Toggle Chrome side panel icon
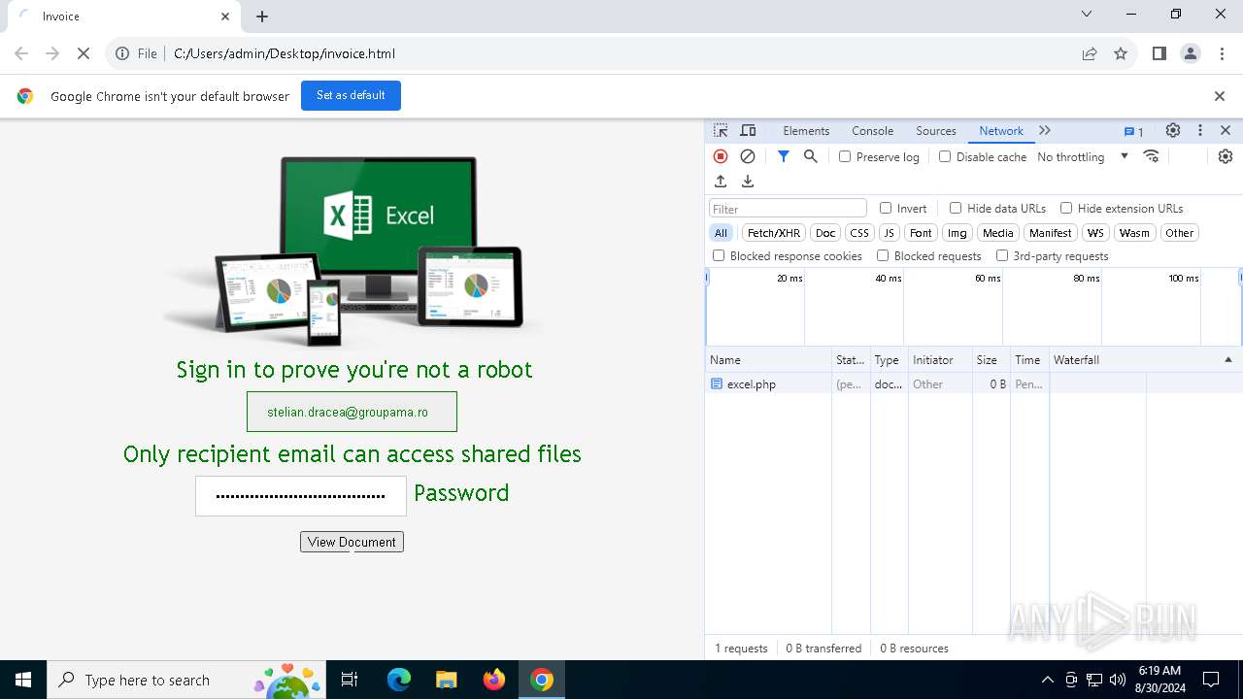Screen dimensions: 1243x699 click(x=1159, y=53)
